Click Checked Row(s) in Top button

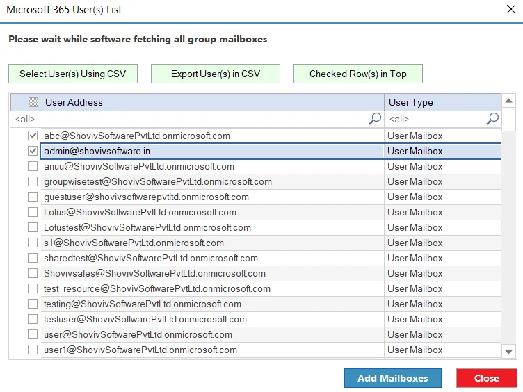point(358,74)
